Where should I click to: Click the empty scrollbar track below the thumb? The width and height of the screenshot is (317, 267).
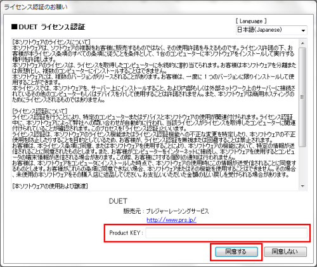tap(302, 164)
